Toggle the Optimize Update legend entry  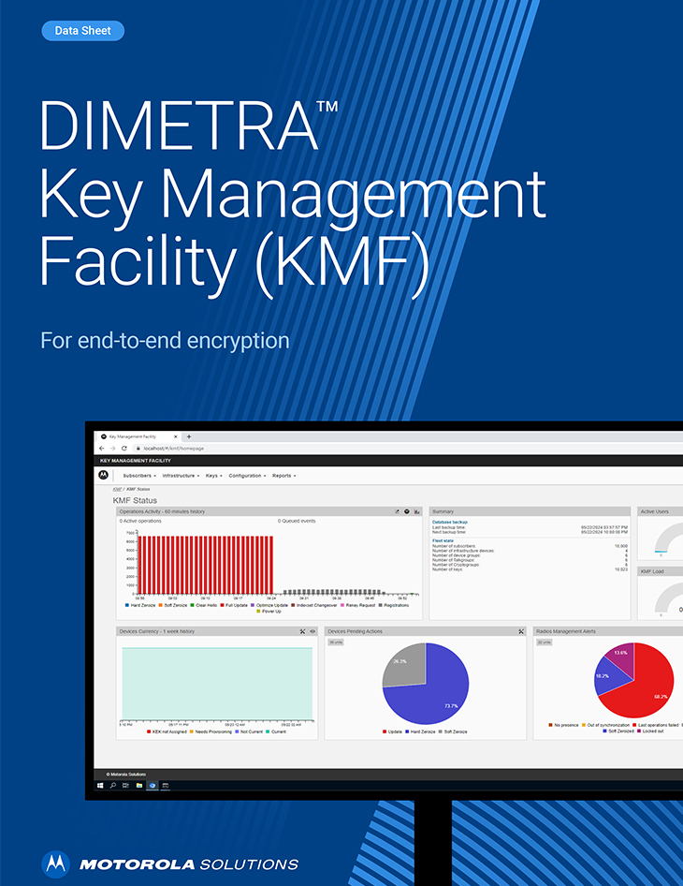click(269, 605)
